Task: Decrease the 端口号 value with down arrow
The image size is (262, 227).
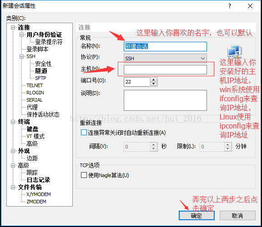Action: [154, 84]
